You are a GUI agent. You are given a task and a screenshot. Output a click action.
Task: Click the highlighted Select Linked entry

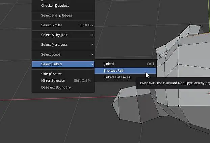(x=63, y=64)
